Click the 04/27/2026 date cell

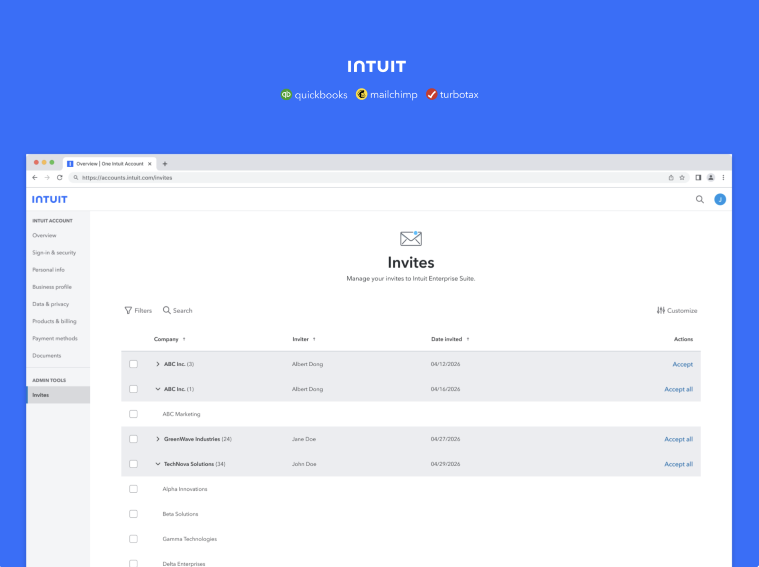445,439
